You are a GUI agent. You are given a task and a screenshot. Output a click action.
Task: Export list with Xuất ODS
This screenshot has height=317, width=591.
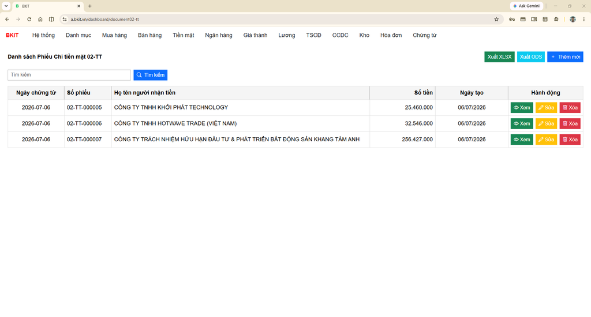(x=531, y=57)
